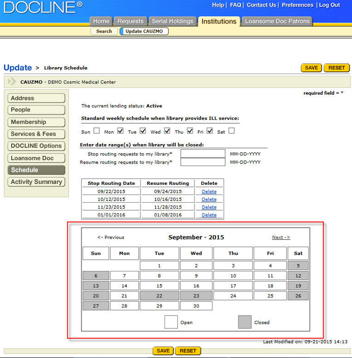Go to the Next calendar month
Image resolution: width=352 pixels, height=358 pixels.
281,237
